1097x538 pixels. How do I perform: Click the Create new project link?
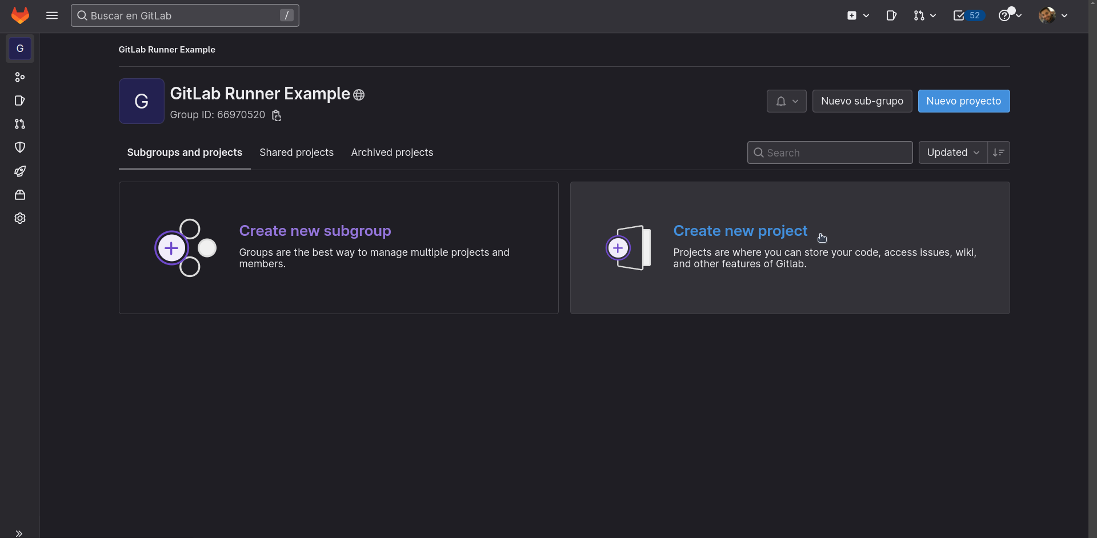tap(740, 231)
